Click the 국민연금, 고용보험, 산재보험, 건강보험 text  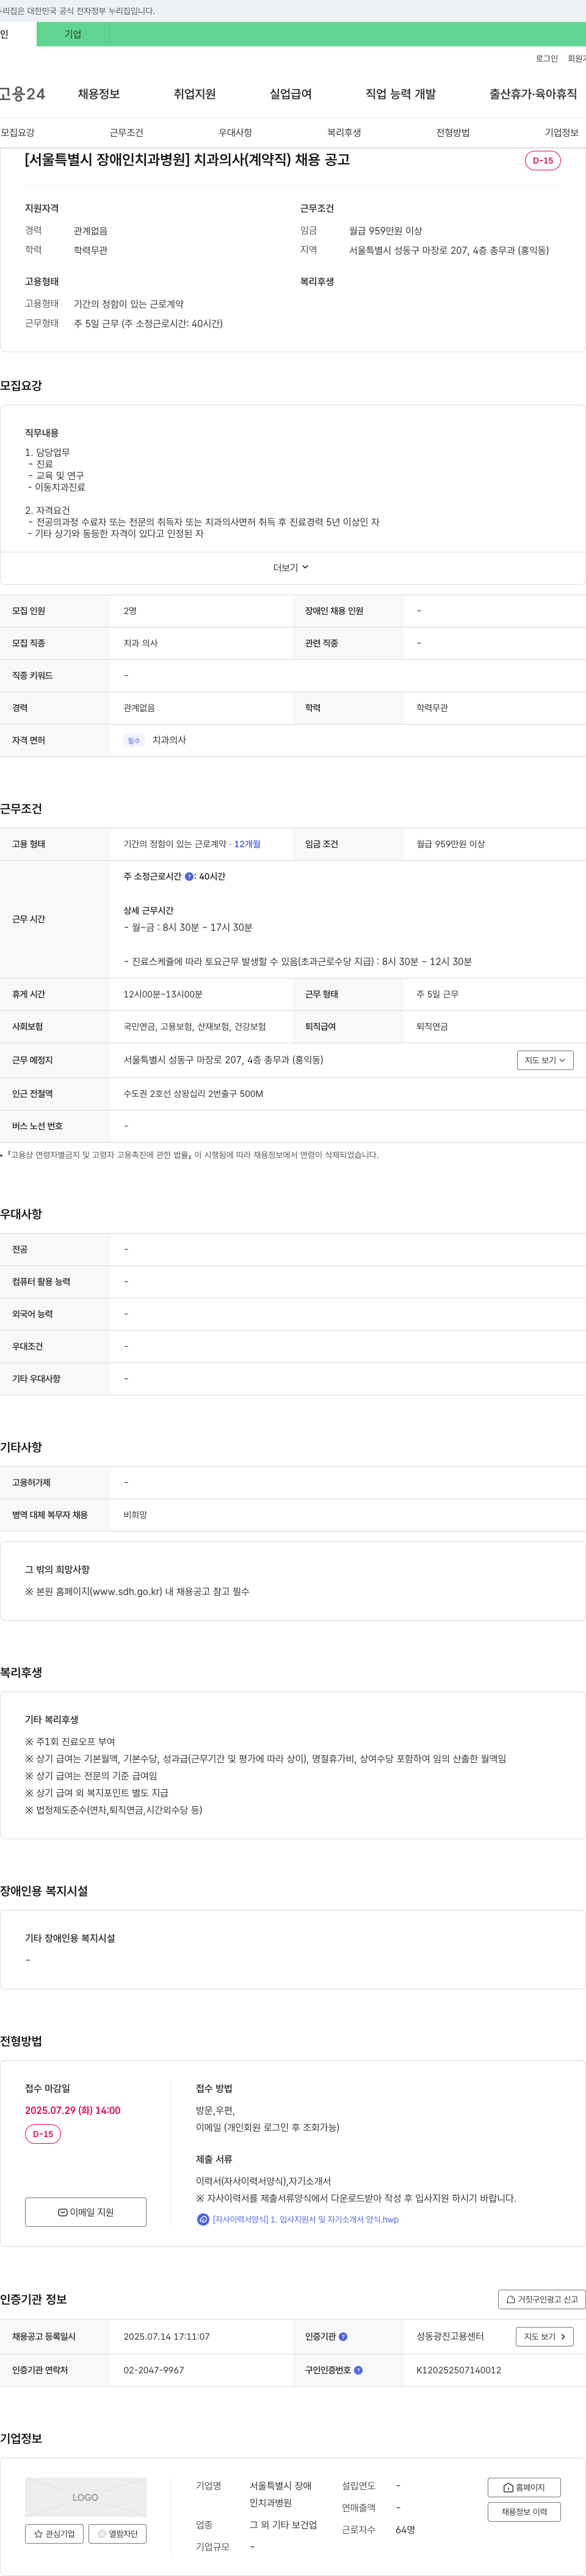coord(195,1026)
